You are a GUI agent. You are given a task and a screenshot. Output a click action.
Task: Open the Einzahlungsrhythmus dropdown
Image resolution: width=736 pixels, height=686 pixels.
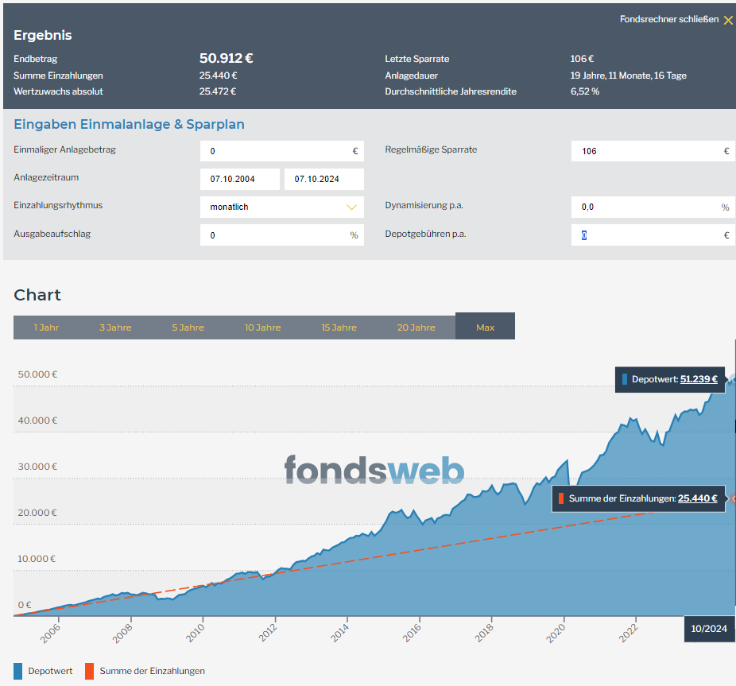[x=281, y=207]
